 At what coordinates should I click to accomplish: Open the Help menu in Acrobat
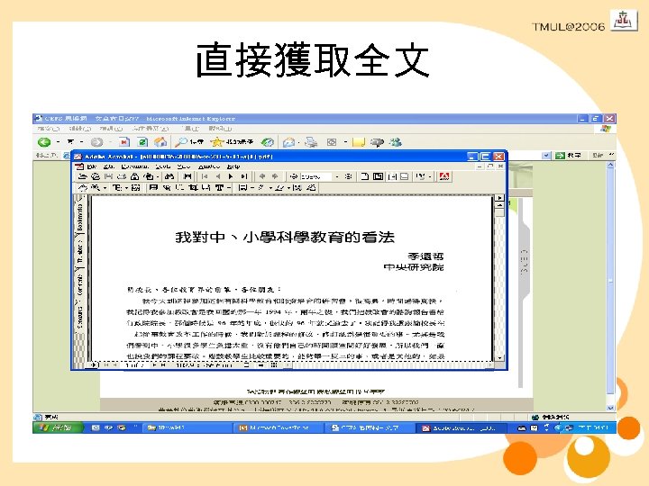233,166
